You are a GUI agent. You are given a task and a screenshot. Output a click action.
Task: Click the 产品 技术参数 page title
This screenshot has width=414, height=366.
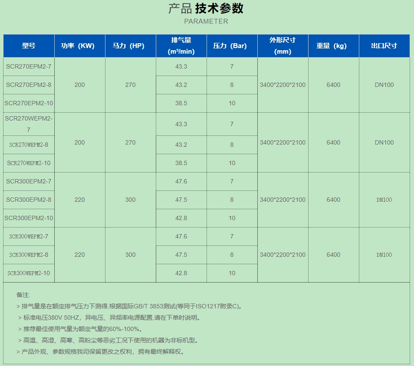click(x=207, y=9)
